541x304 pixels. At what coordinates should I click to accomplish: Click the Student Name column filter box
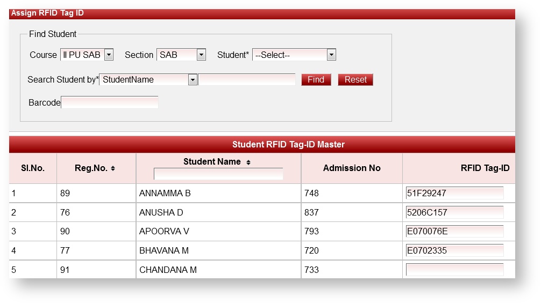click(x=218, y=174)
